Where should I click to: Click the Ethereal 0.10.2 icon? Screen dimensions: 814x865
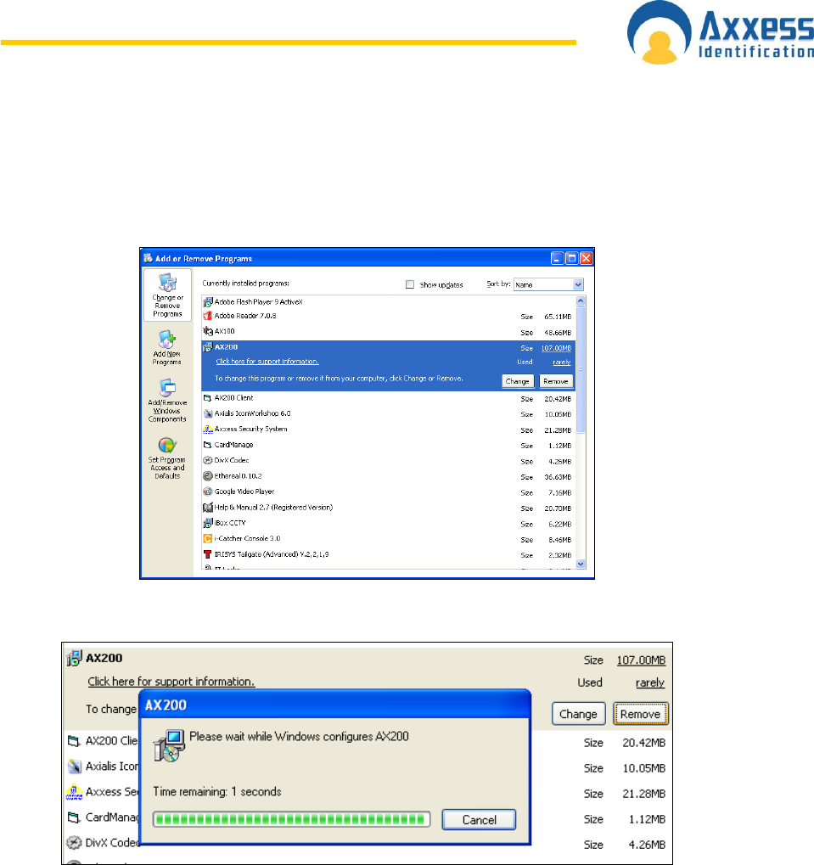click(208, 475)
